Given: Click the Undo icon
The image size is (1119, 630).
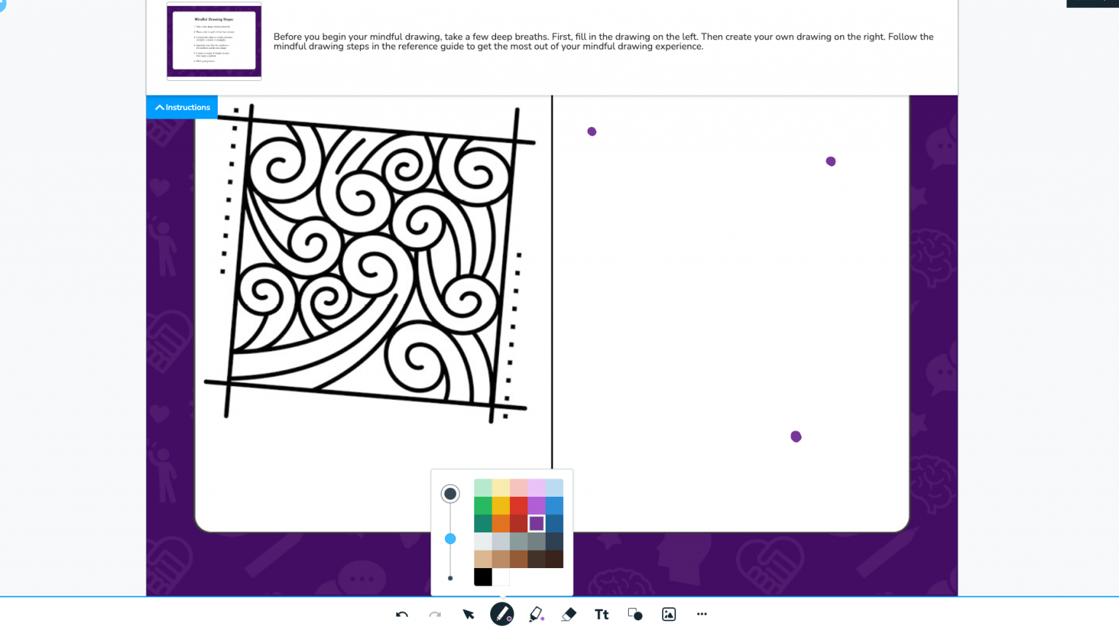Looking at the screenshot, I should (401, 614).
